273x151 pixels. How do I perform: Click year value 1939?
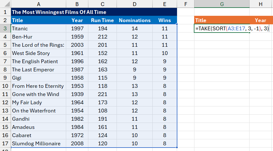point(77,94)
